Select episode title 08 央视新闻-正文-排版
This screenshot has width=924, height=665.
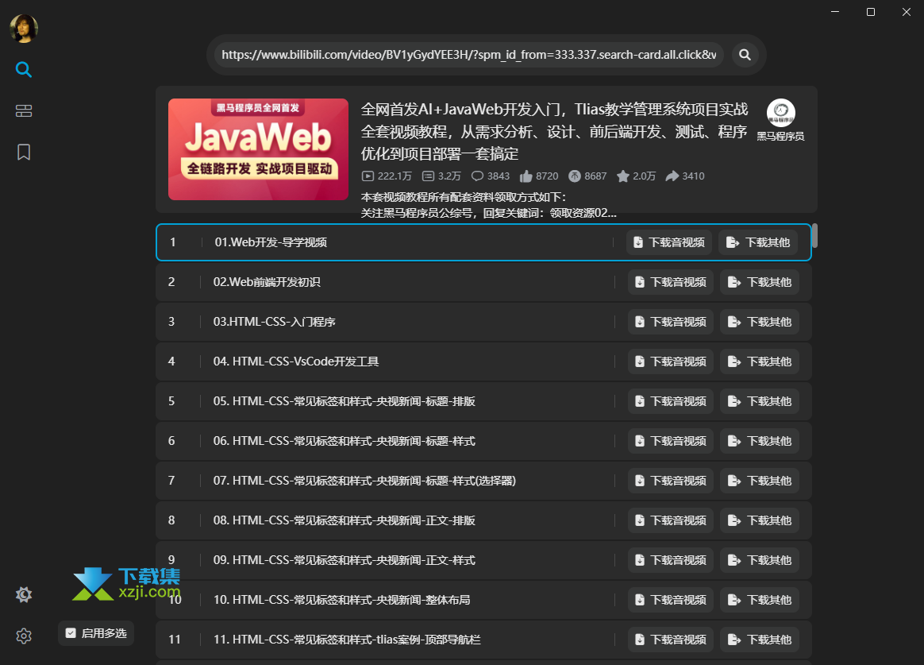pyautogui.click(x=345, y=520)
